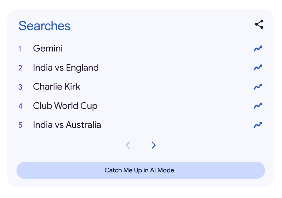Select the Charlie Kirk search entry
282x198 pixels.
click(x=56, y=86)
